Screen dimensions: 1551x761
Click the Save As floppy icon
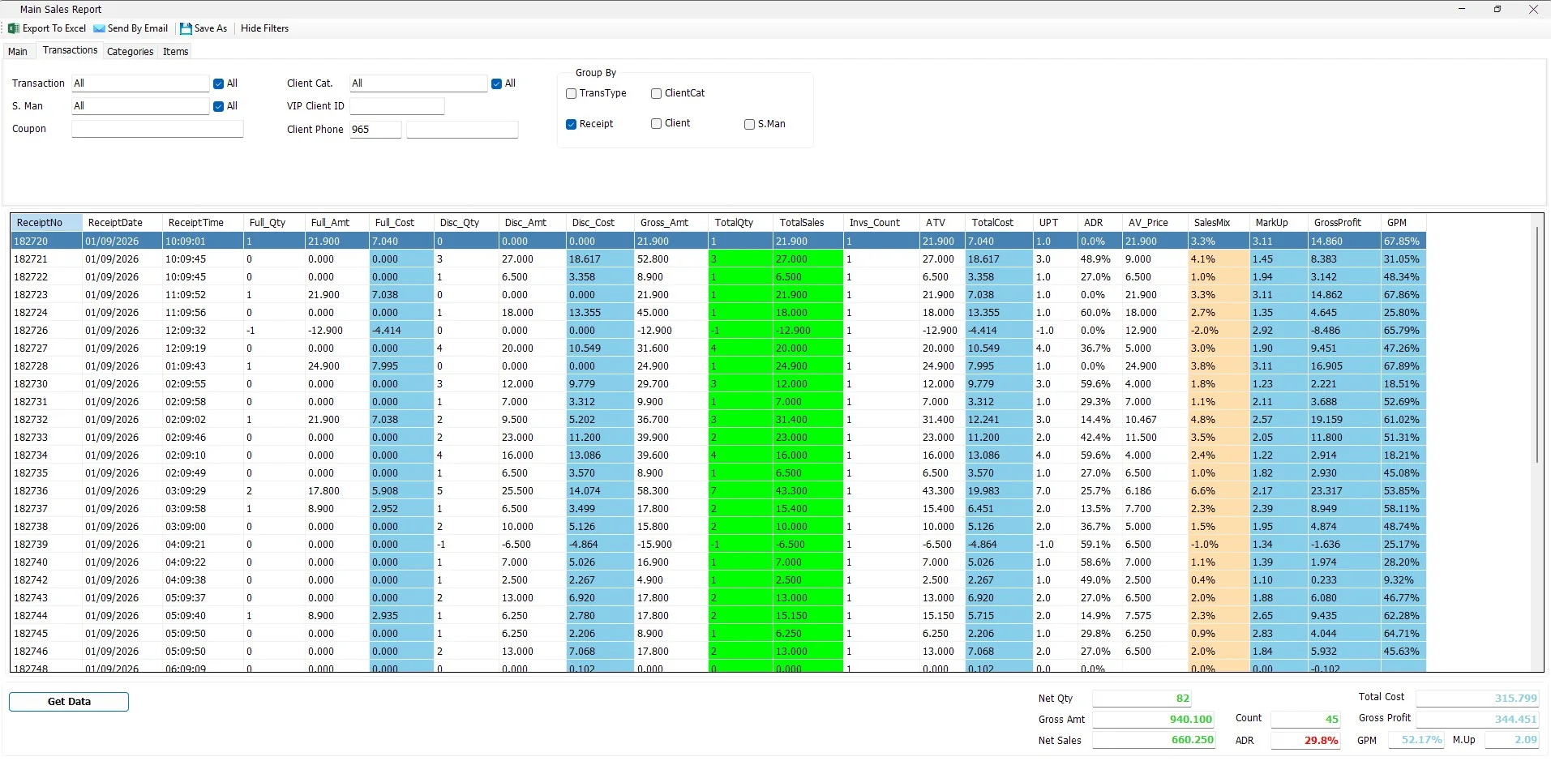tap(186, 28)
